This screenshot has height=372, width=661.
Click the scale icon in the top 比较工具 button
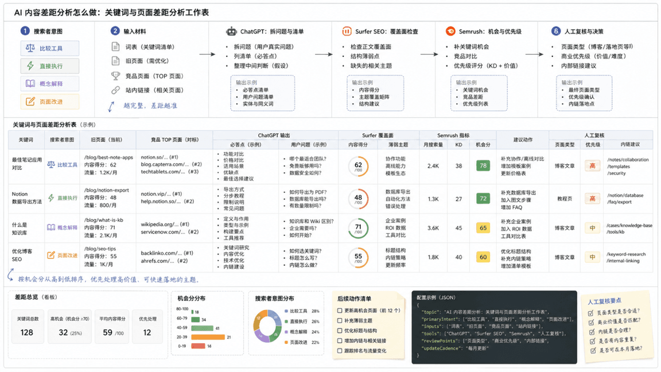[30, 48]
